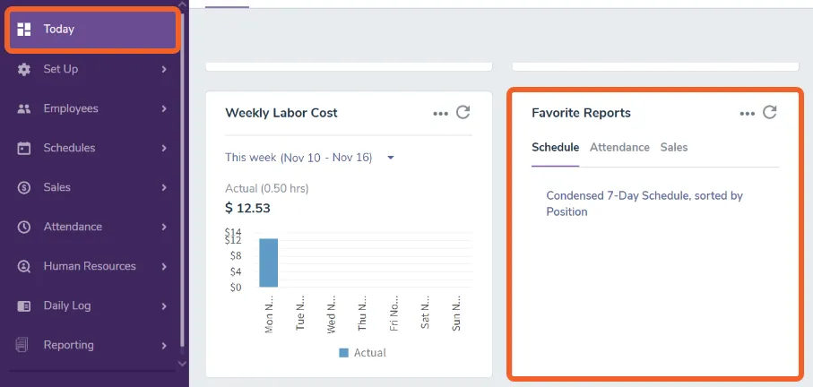Toggle the Actual series chart legend
Screen dimensions: 813x387
pos(362,353)
